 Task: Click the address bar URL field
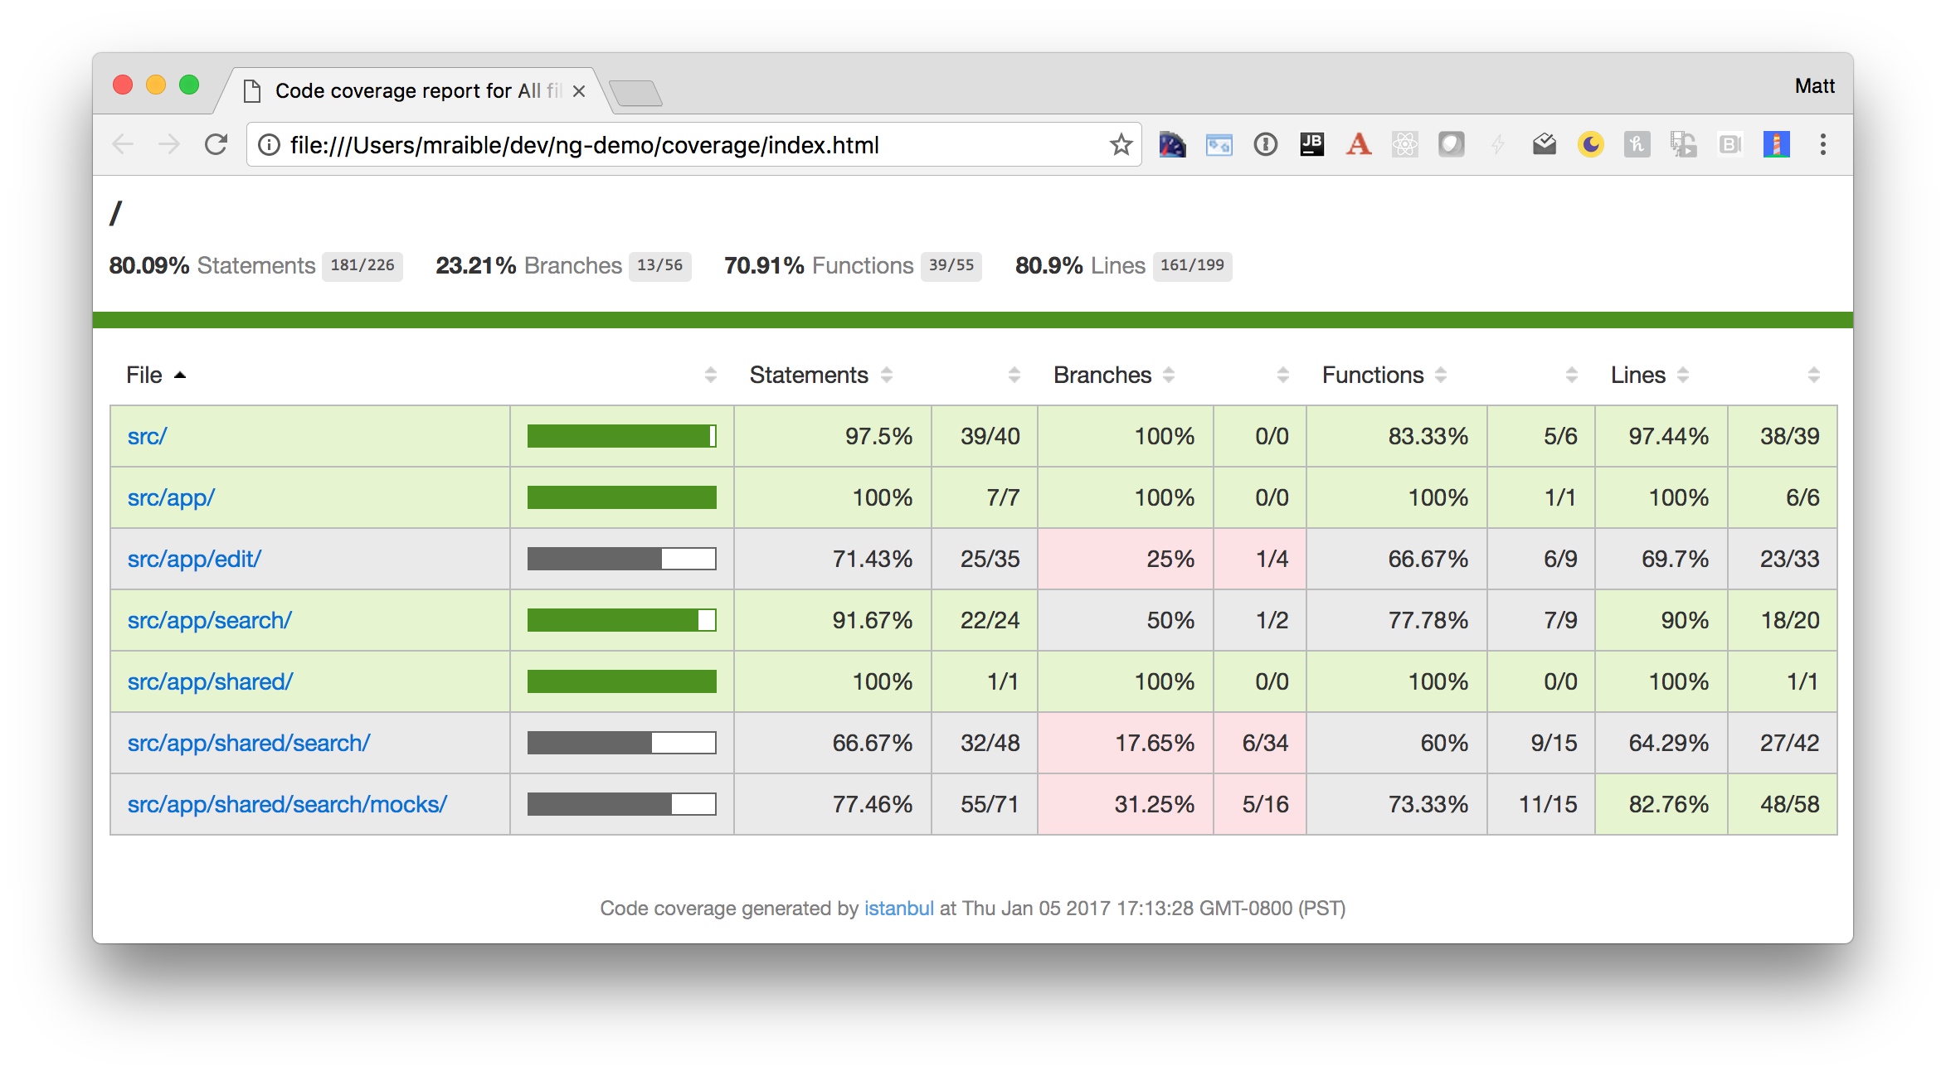[664, 145]
